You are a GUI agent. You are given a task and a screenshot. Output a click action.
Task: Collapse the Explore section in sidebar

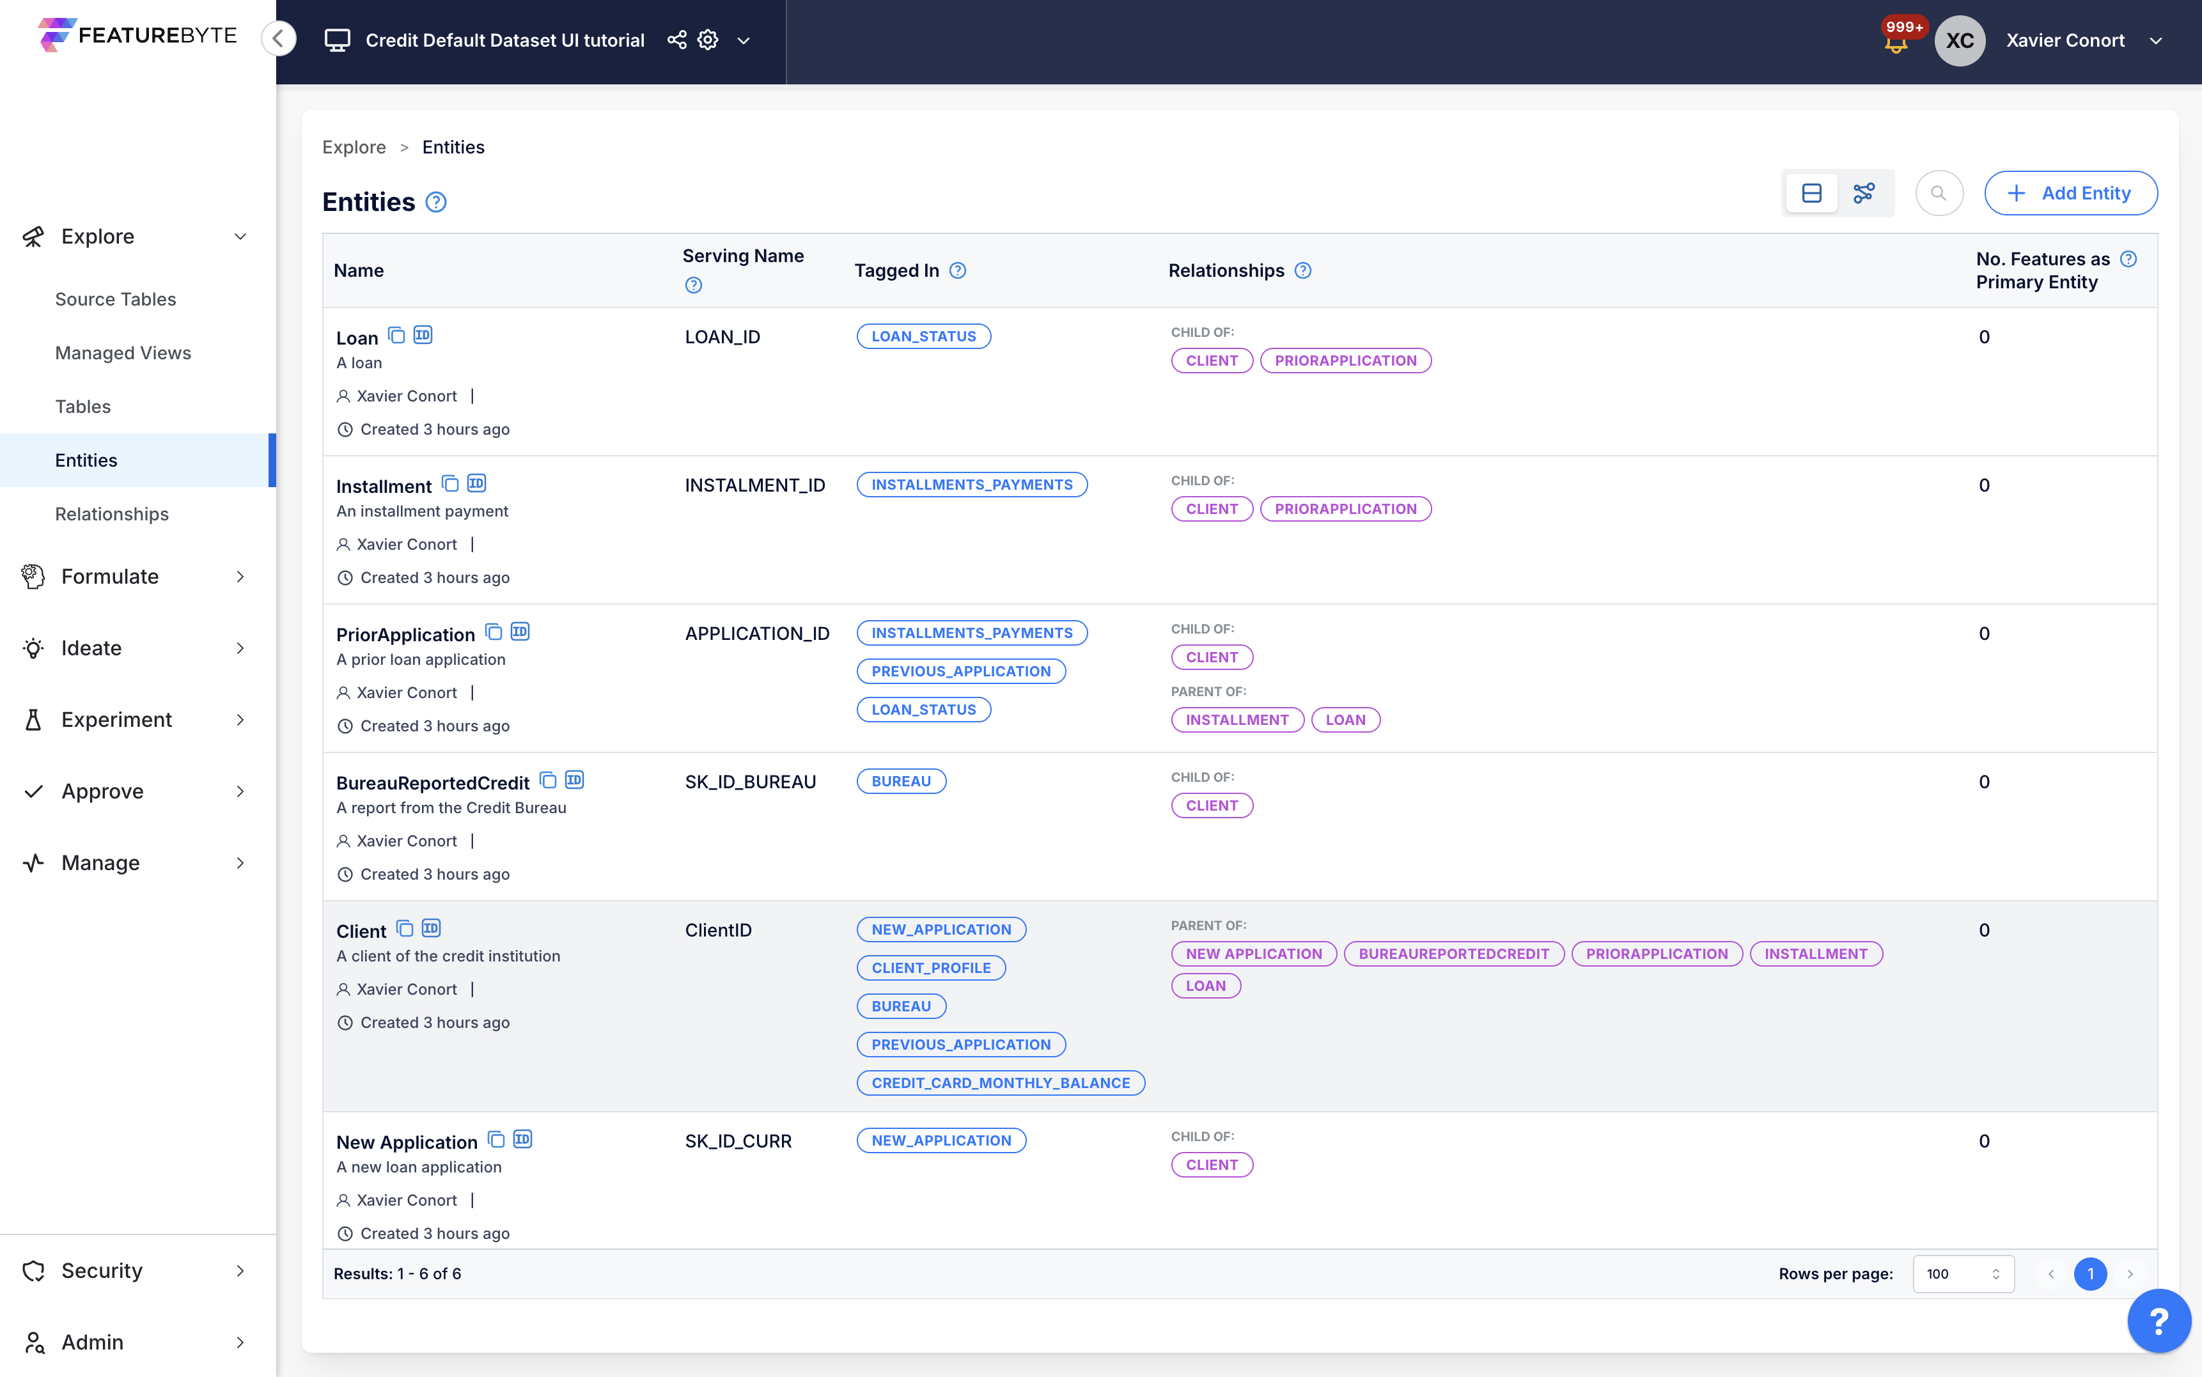click(x=240, y=236)
